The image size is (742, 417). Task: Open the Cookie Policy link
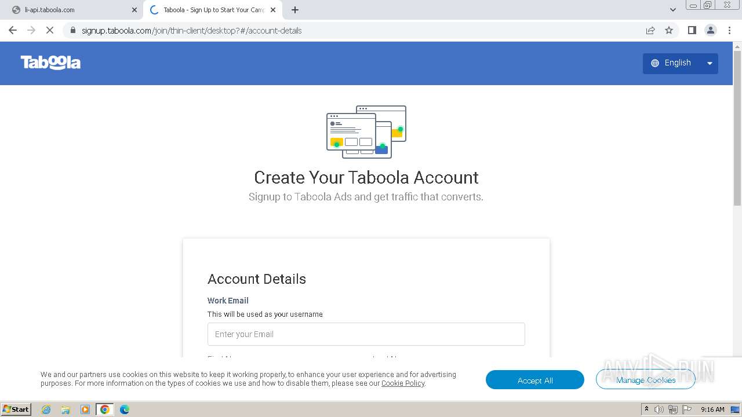403,383
